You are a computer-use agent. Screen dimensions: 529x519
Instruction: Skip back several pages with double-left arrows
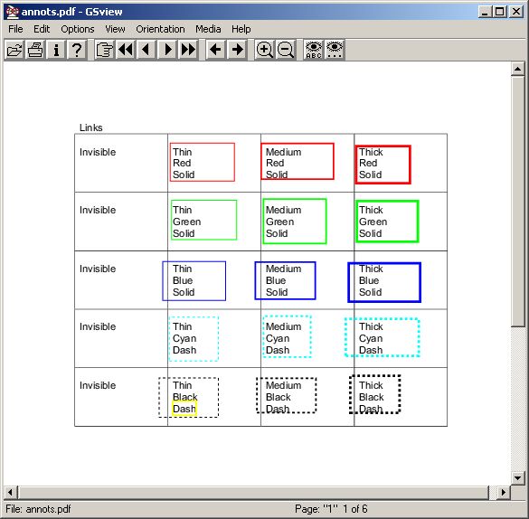pyautogui.click(x=126, y=50)
